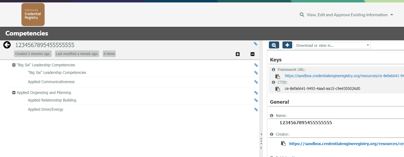Copy the Creator URL with clipboard icon
Viewport: 404px width, 157px height.
(x=283, y=143)
